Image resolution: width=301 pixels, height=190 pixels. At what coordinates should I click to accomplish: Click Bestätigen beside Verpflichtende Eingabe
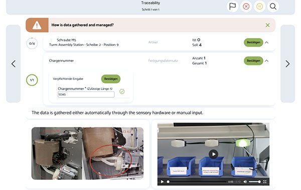click(x=111, y=79)
